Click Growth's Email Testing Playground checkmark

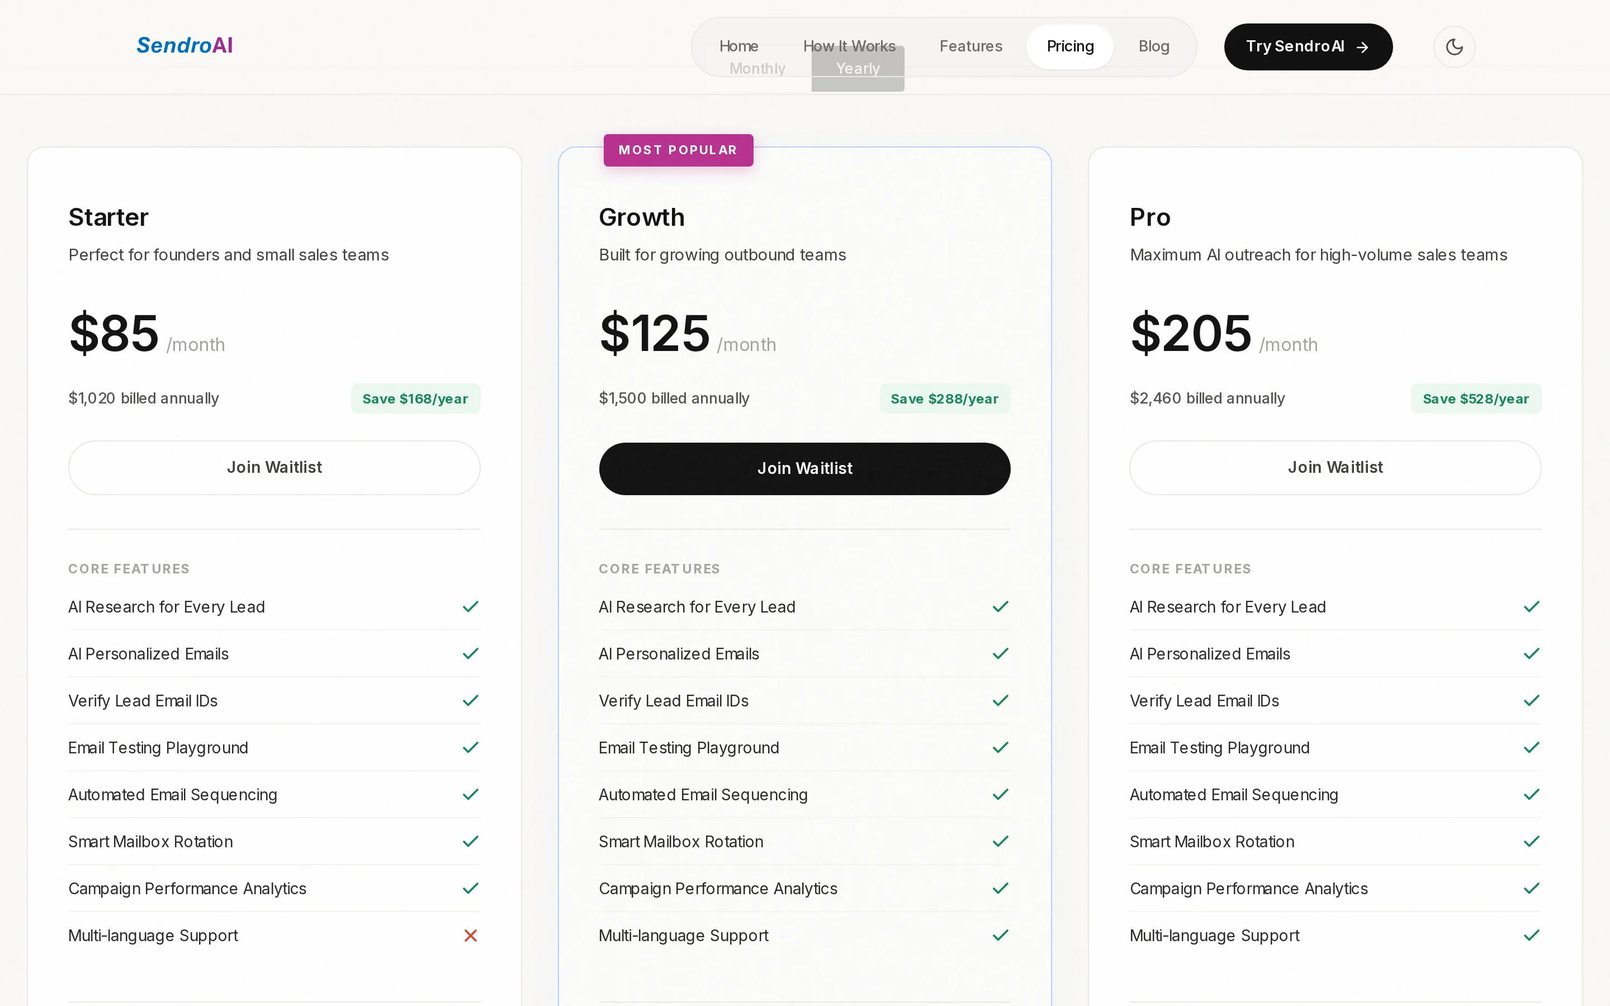click(x=1000, y=748)
